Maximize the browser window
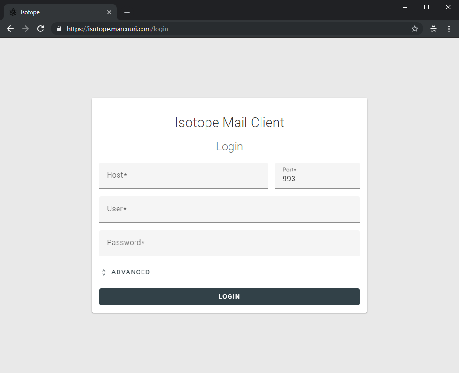 pos(427,7)
